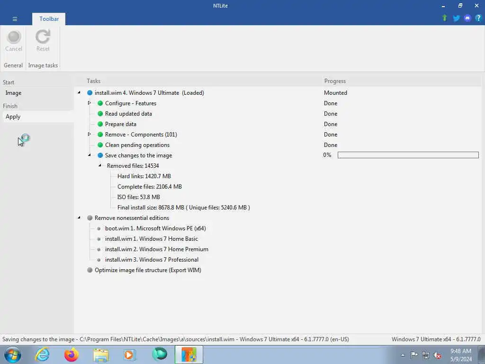The image size is (485, 364).
Task: Collapse Remove nonessential editions node
Action: 79,218
